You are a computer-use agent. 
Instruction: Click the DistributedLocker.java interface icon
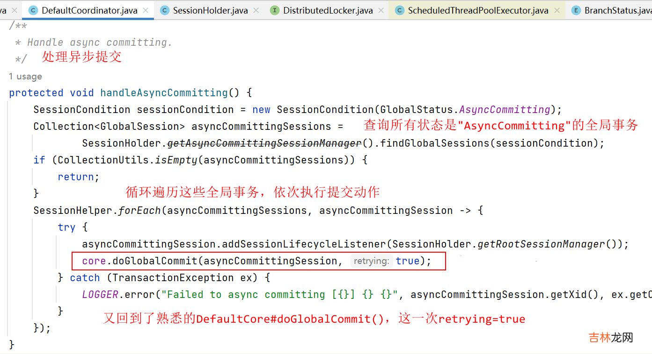[x=275, y=10]
